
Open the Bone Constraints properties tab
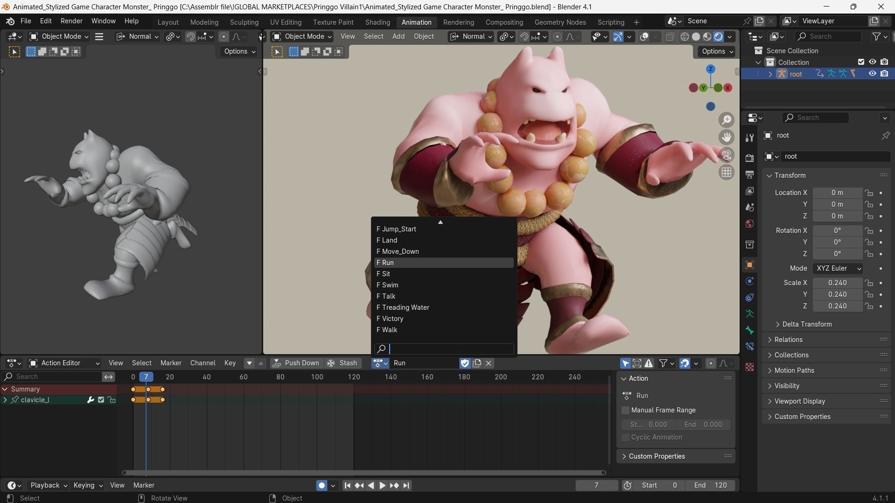749,347
